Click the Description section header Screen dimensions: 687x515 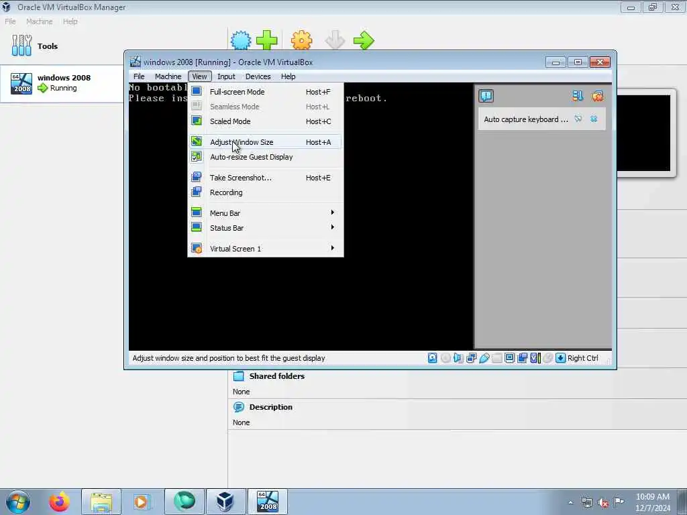pos(270,407)
